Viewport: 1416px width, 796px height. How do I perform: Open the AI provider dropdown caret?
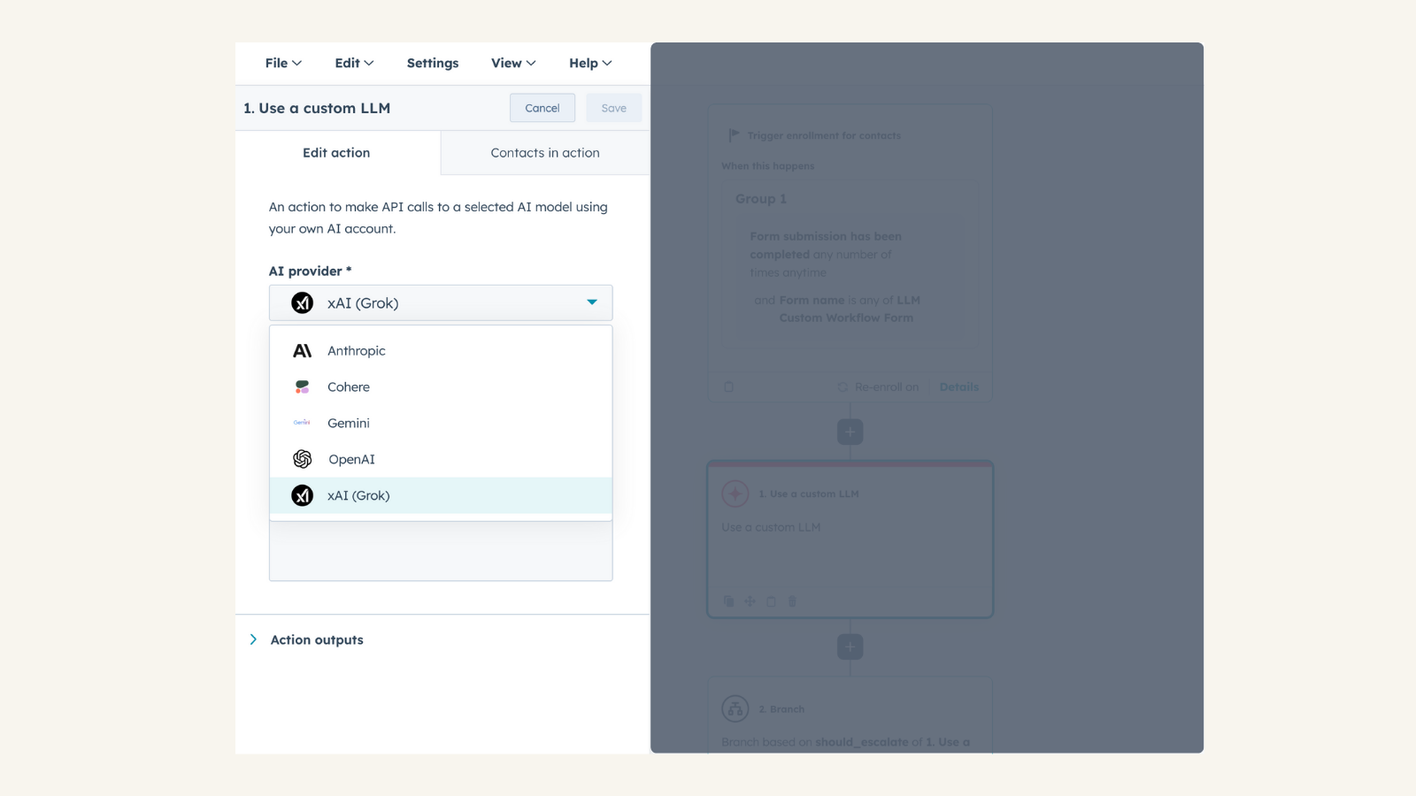click(591, 302)
